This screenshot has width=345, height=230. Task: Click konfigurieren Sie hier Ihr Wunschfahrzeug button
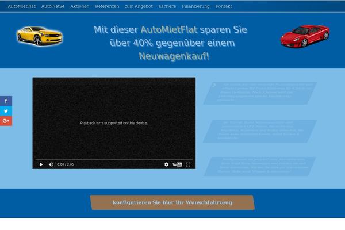click(172, 202)
